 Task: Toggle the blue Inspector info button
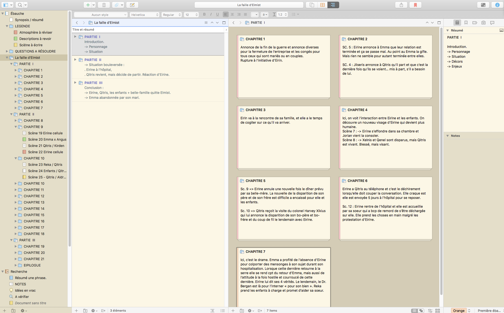pos(497,5)
